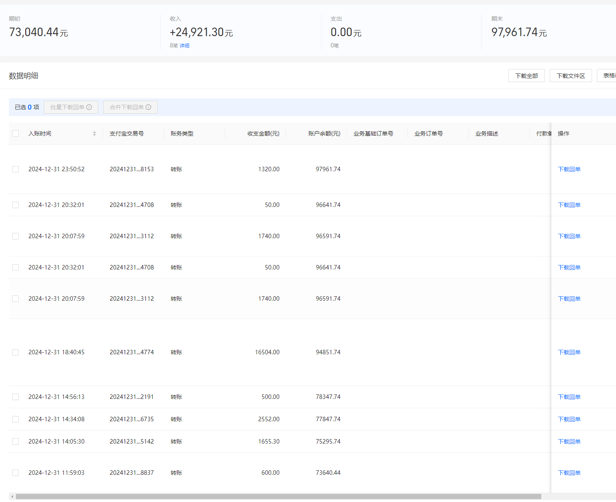Click the balance cell 73640.44

point(328,473)
